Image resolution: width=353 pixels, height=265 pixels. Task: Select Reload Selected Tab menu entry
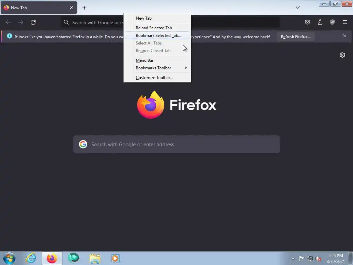coord(157,28)
